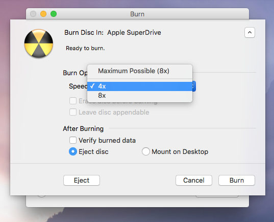Toggle Erase disc before burning checkbox
Screen dimensions: 274x222
(73, 101)
